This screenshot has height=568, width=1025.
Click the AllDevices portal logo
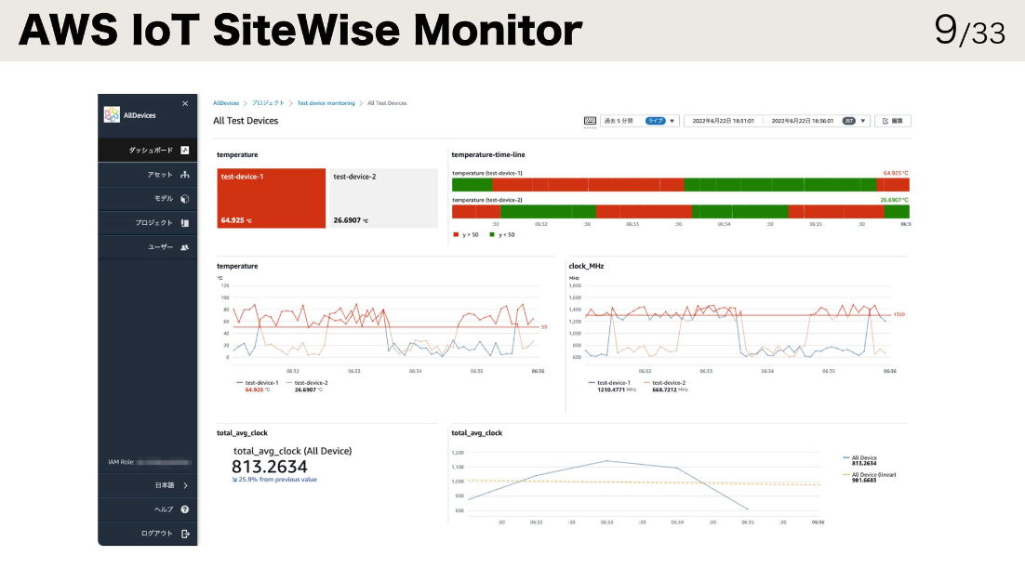coord(112,115)
